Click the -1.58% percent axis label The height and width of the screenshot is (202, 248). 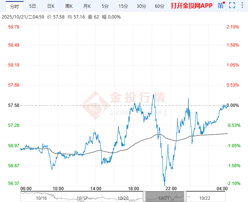tap(234, 166)
